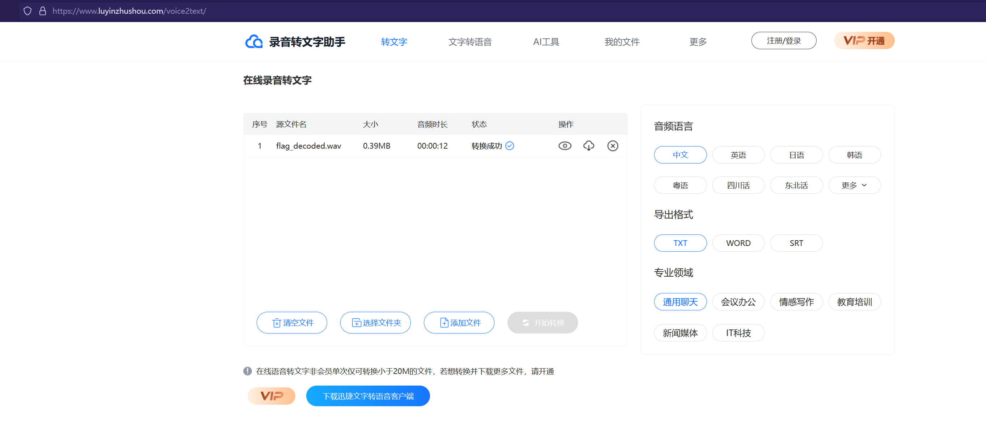Select 东北话 audio language

coord(796,185)
